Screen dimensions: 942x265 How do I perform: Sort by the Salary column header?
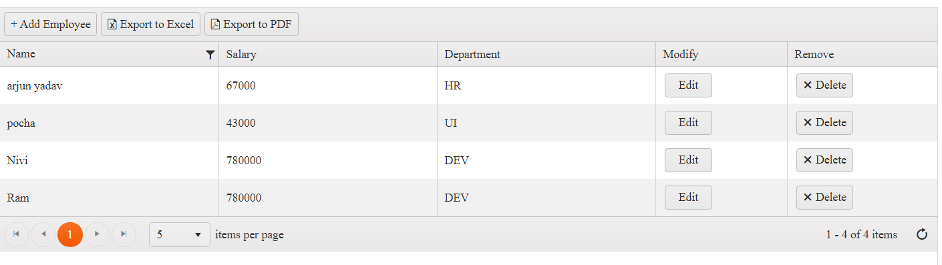[241, 55]
